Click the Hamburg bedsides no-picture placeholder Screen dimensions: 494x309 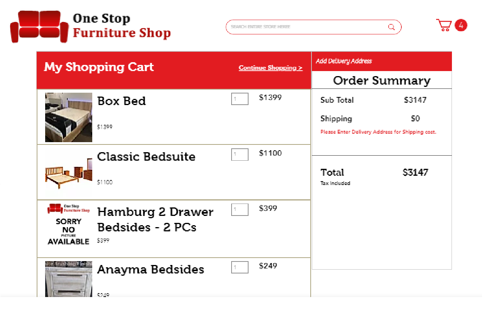pyautogui.click(x=69, y=225)
